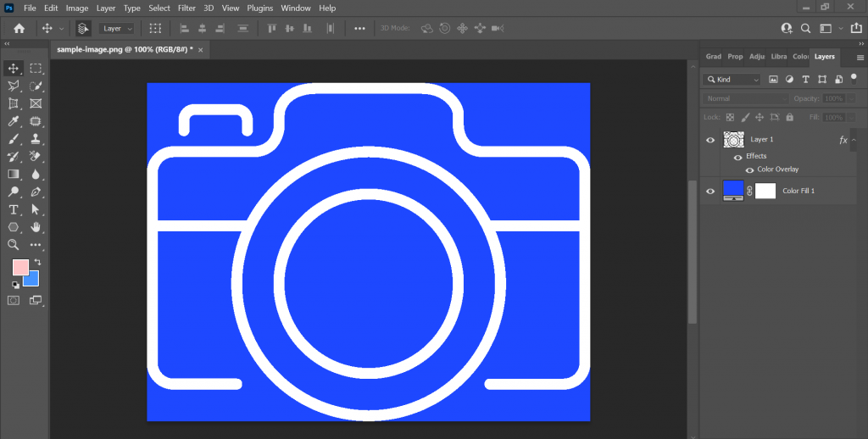The image size is (868, 439).
Task: Open the Layers panel menu
Action: 860,57
